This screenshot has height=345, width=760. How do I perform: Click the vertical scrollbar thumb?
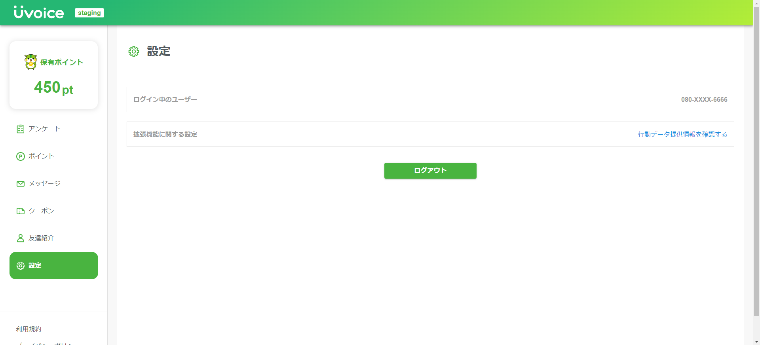tap(756, 162)
